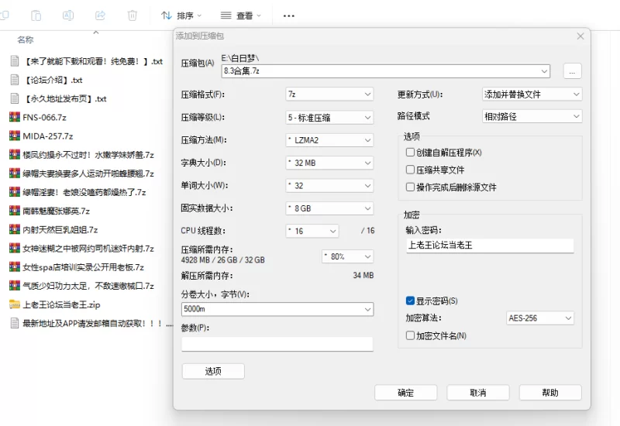Select the FNS-066.7z archive icon
The width and height of the screenshot is (620, 426).
[x=15, y=117]
